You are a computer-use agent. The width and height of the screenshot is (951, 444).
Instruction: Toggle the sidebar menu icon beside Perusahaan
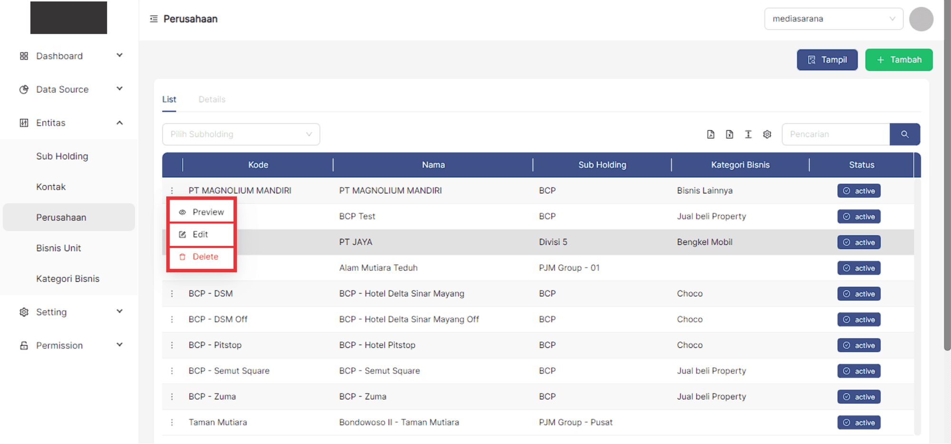click(x=154, y=19)
